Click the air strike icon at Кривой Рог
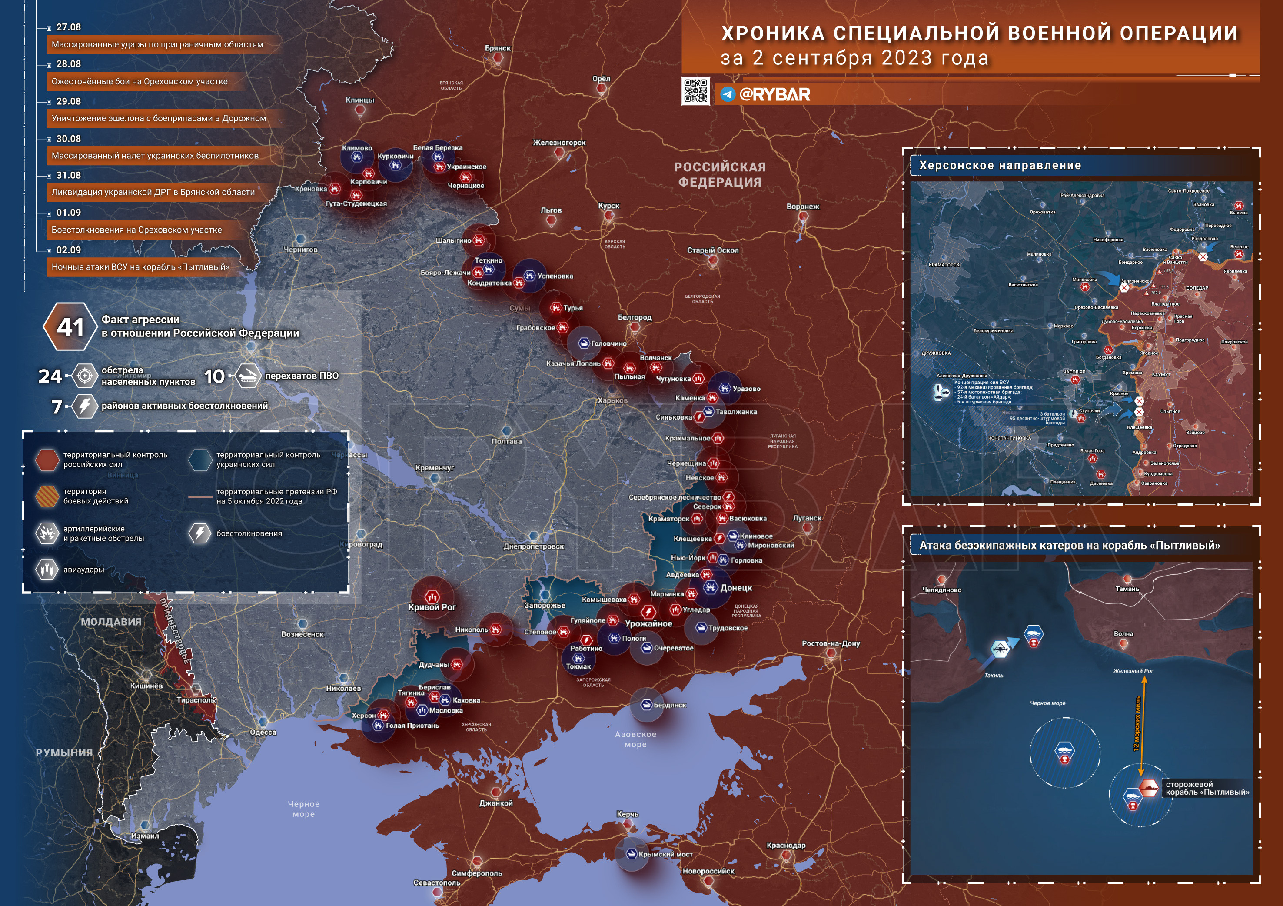 [432, 597]
